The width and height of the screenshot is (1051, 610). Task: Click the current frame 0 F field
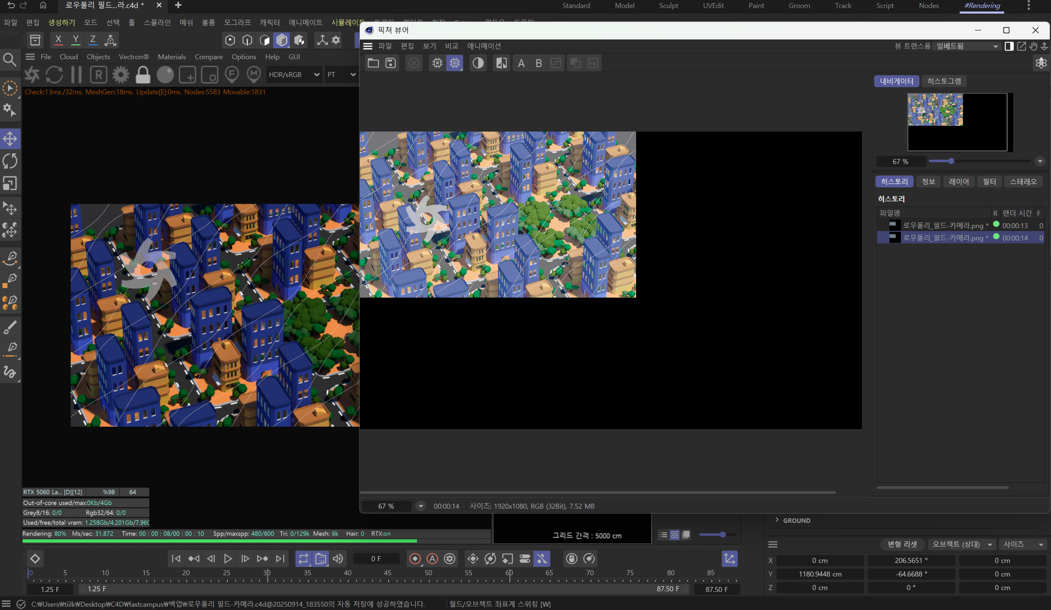376,559
